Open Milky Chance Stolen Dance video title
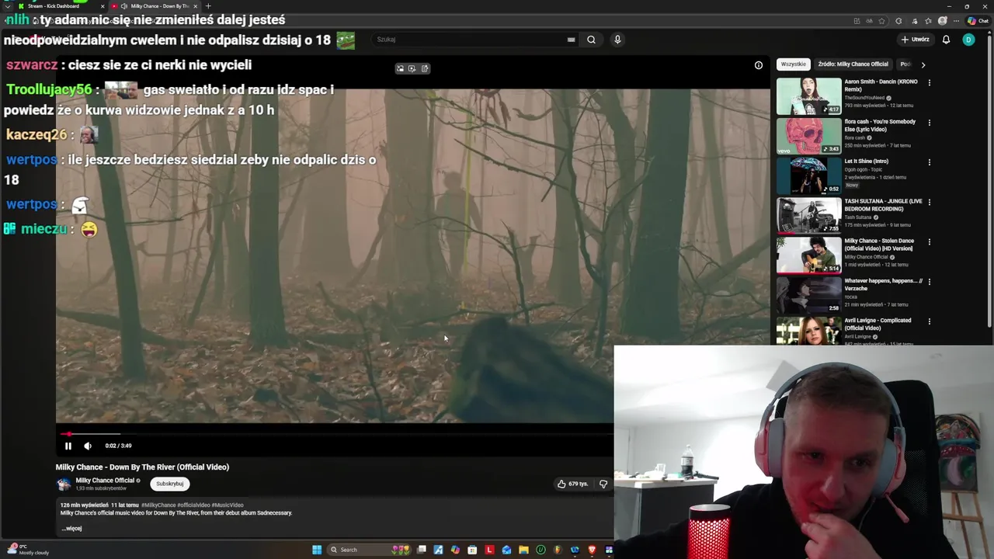This screenshot has width=994, height=559. click(x=879, y=245)
